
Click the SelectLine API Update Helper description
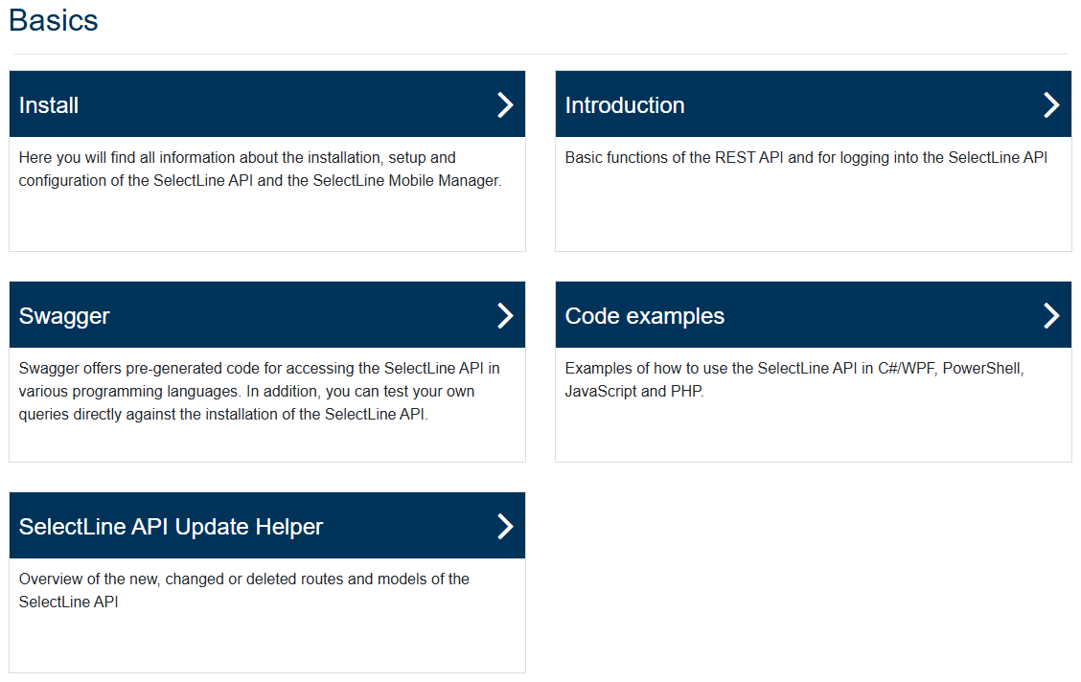pos(243,590)
